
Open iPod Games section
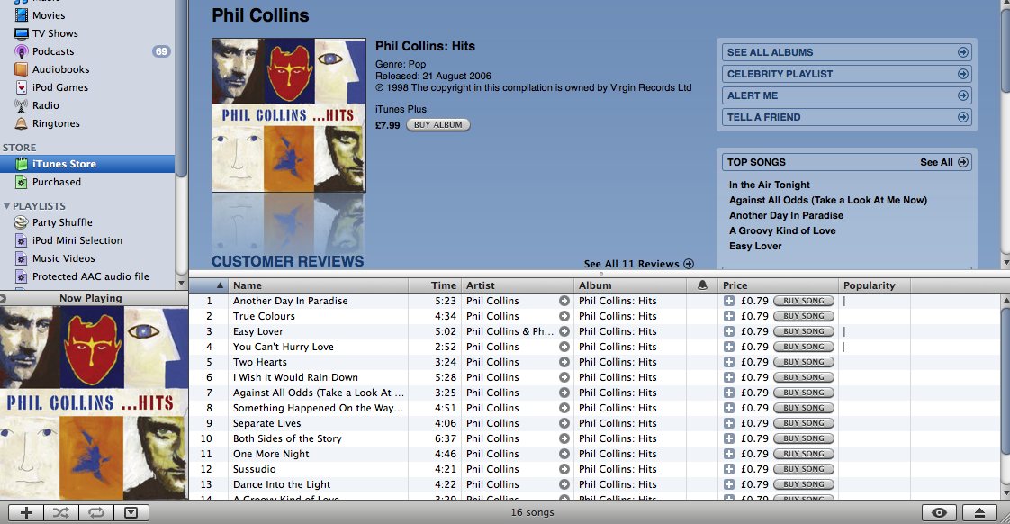coord(60,87)
